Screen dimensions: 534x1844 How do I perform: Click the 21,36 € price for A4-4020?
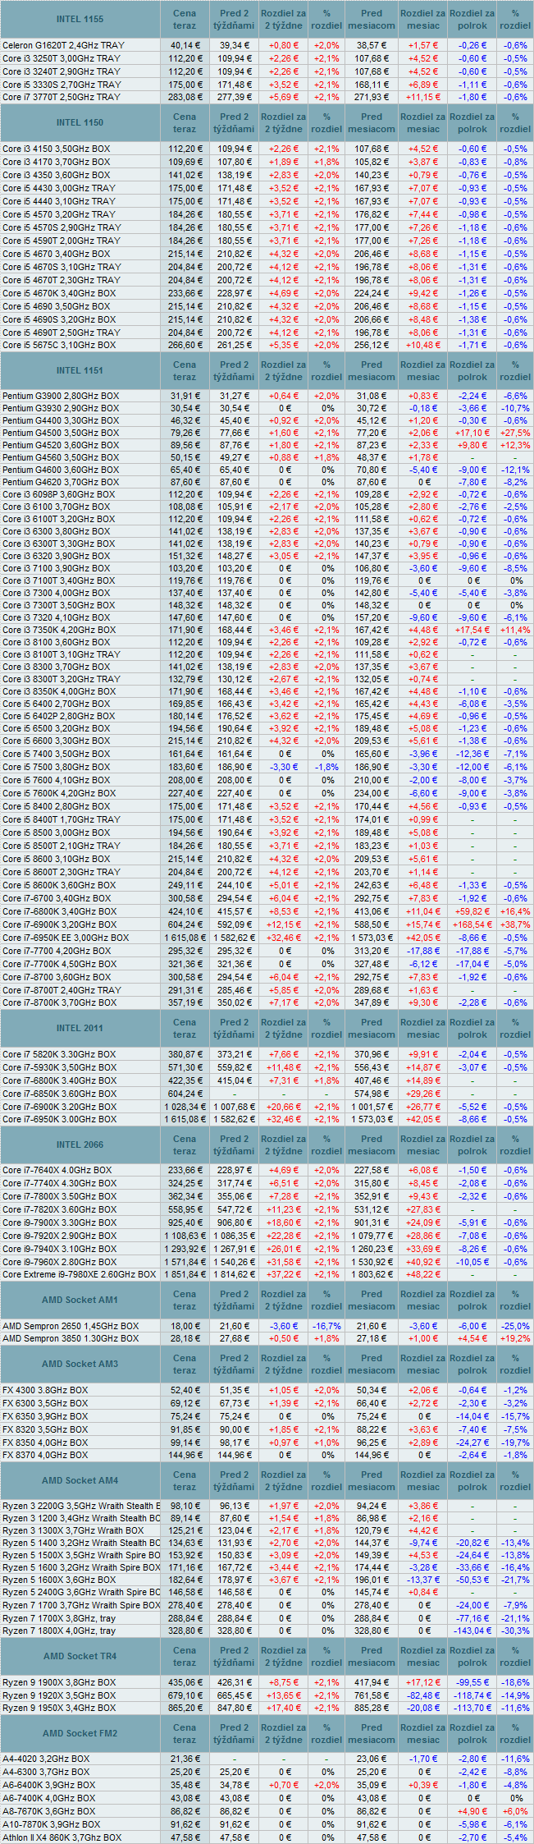[x=185, y=1759]
